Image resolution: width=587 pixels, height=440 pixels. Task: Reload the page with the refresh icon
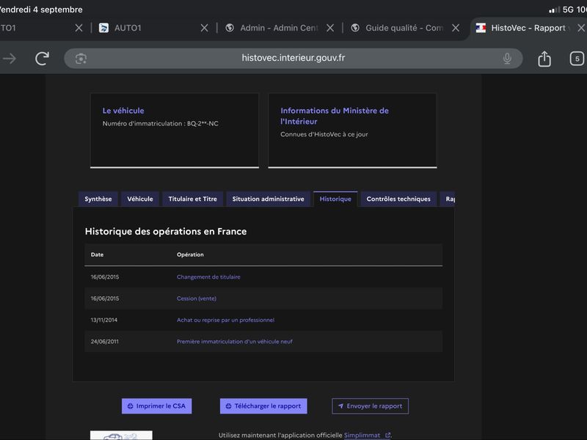[x=42, y=59]
